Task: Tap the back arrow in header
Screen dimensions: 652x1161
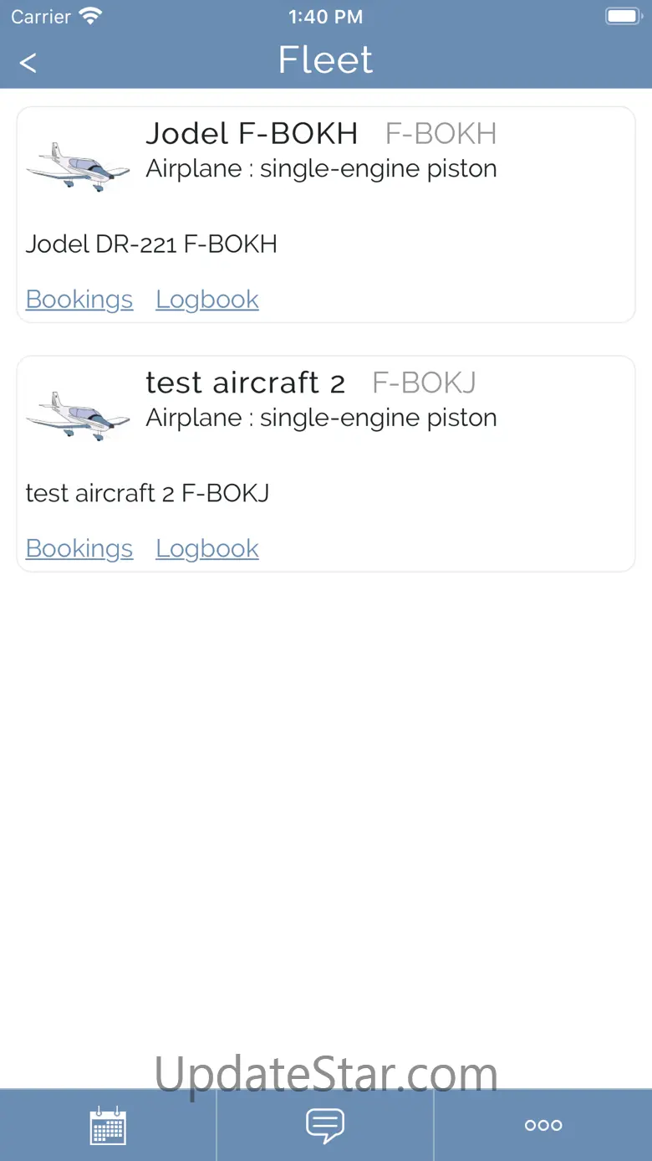Action: (28, 63)
